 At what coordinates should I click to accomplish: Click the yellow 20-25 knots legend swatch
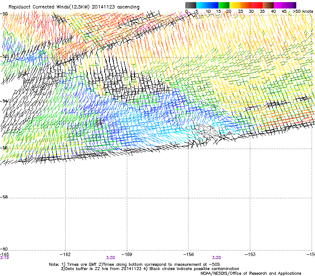pyautogui.click(x=235, y=5)
